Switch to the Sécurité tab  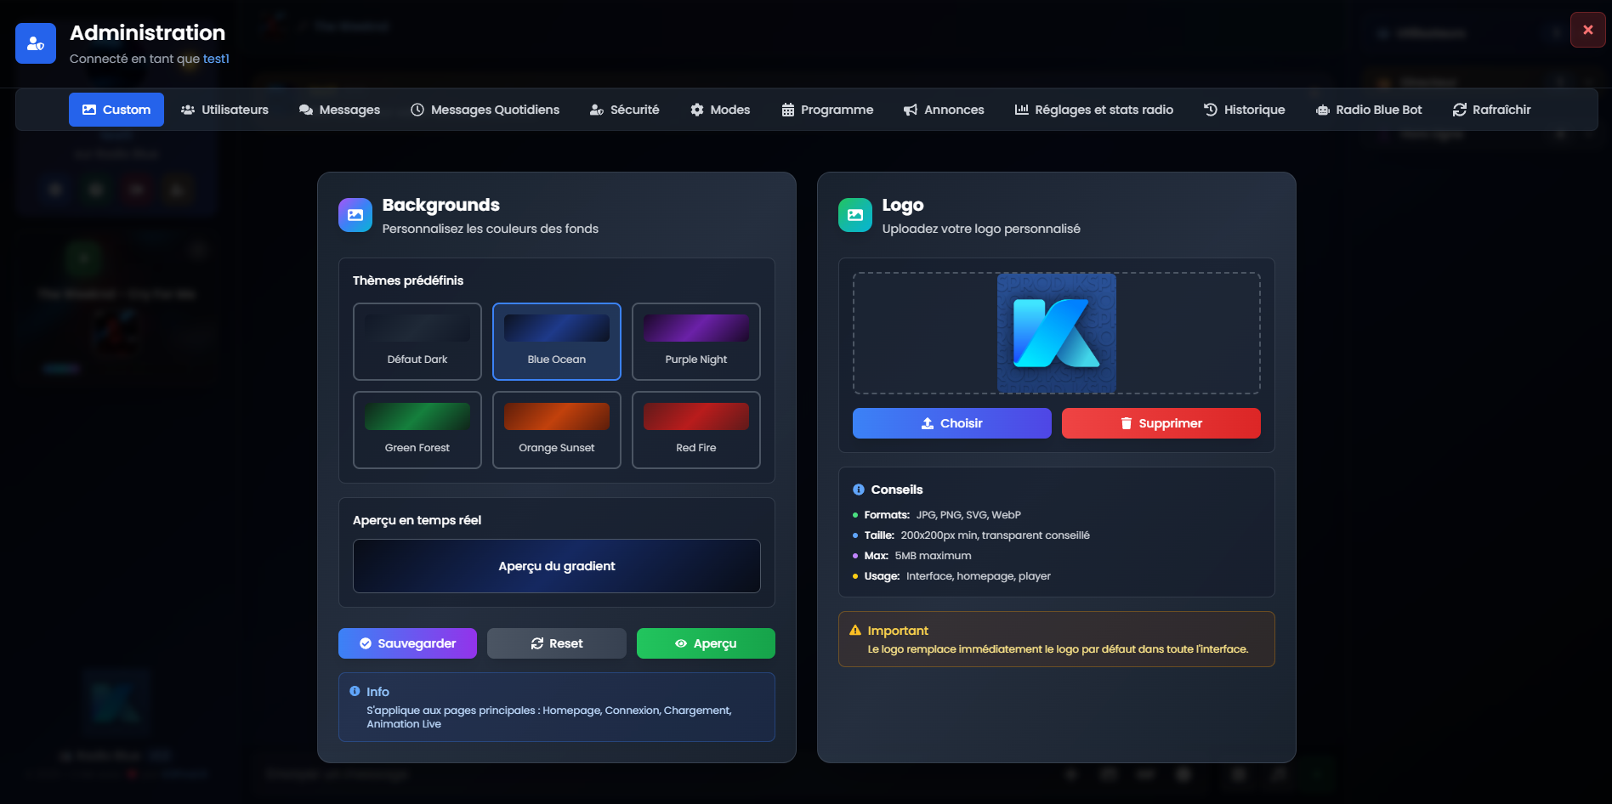(625, 110)
